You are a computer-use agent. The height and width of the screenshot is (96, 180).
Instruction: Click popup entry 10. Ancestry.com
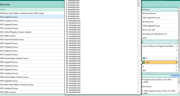tap(73, 21)
